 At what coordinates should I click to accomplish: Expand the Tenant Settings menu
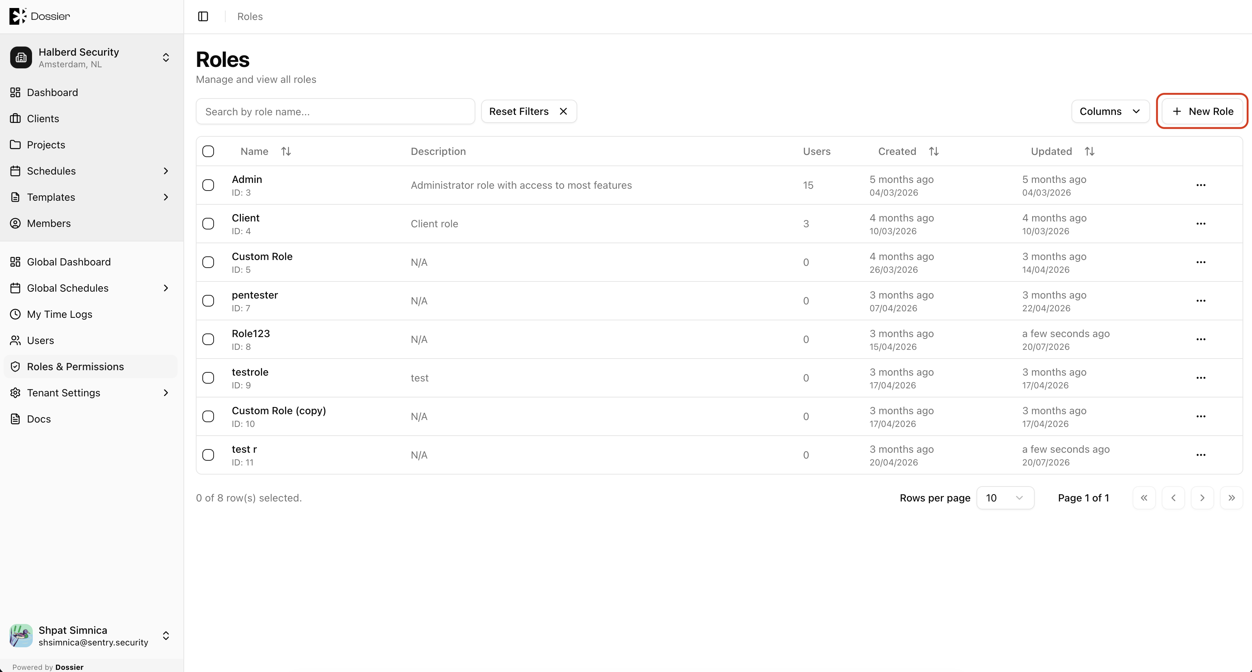tap(91, 393)
